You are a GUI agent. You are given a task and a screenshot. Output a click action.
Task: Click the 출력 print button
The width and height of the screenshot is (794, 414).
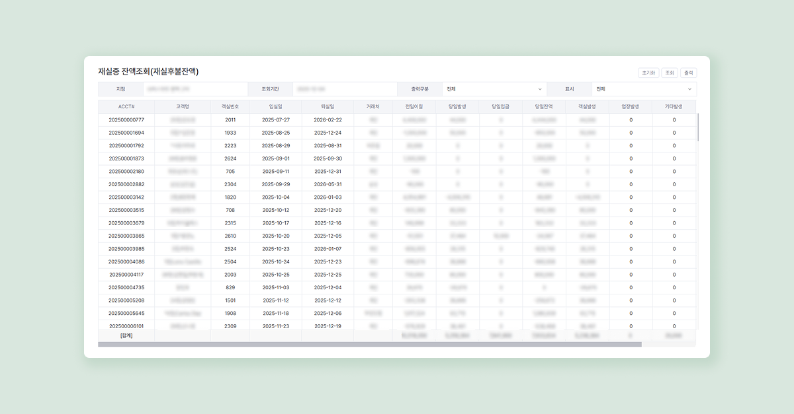coord(688,73)
